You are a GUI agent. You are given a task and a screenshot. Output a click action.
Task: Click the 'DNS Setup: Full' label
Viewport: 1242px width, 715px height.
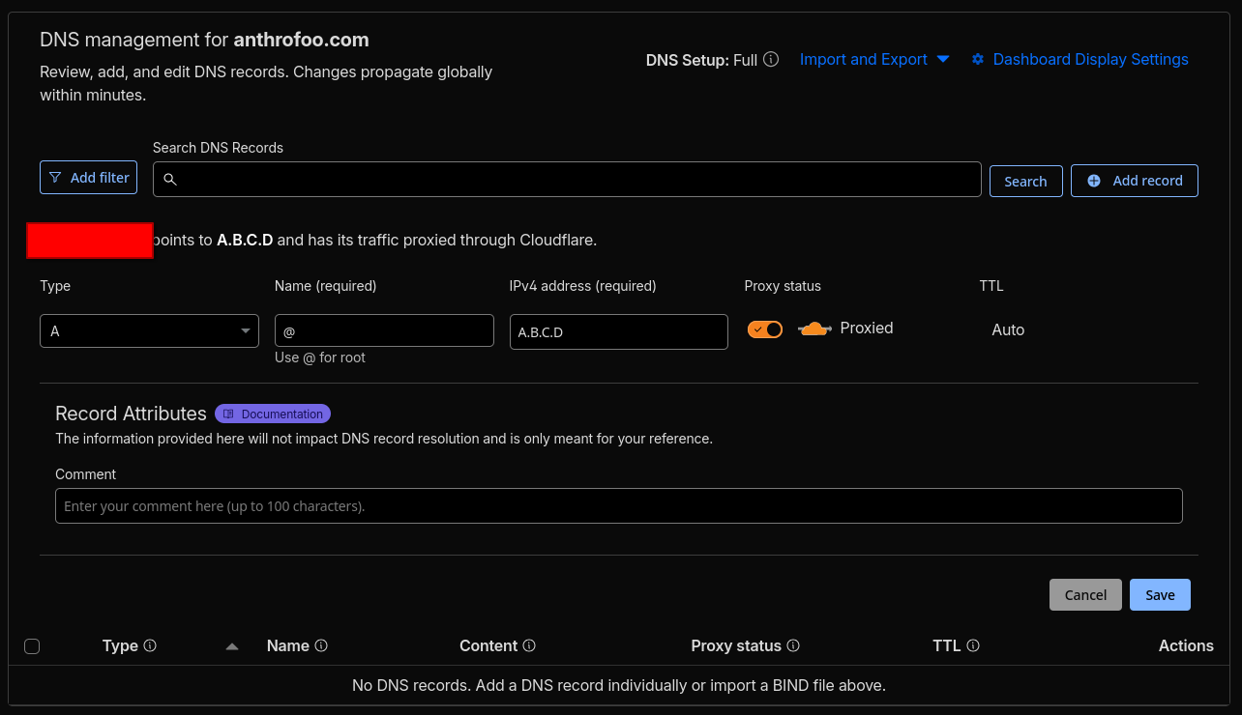coord(701,60)
